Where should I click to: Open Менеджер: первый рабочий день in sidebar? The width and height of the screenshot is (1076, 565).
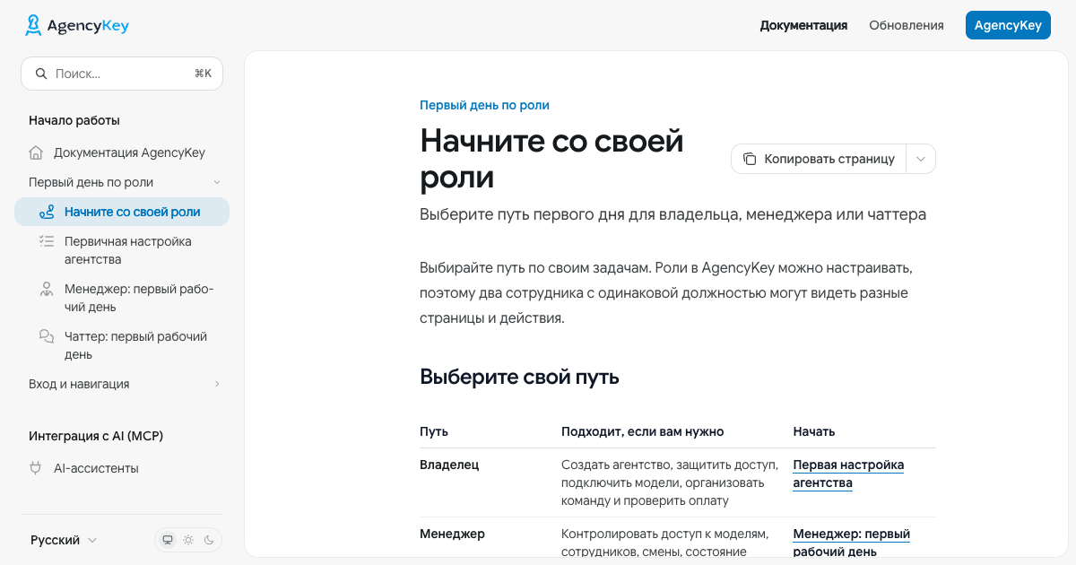tap(122, 298)
